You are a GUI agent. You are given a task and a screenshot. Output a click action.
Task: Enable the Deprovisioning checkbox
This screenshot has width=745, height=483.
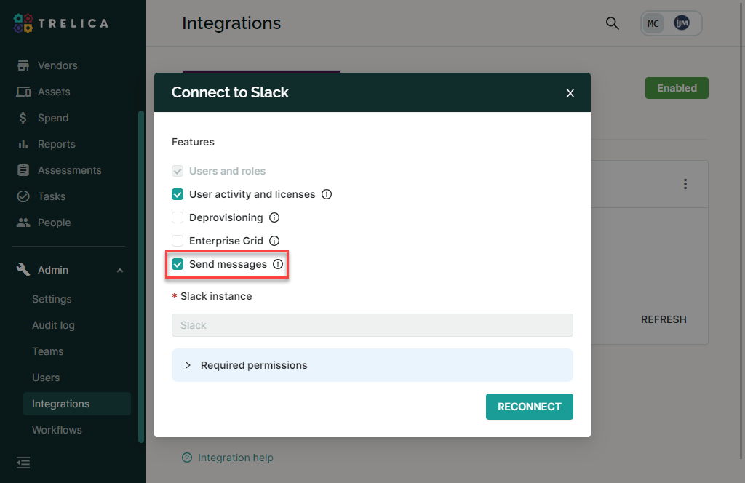pyautogui.click(x=178, y=217)
